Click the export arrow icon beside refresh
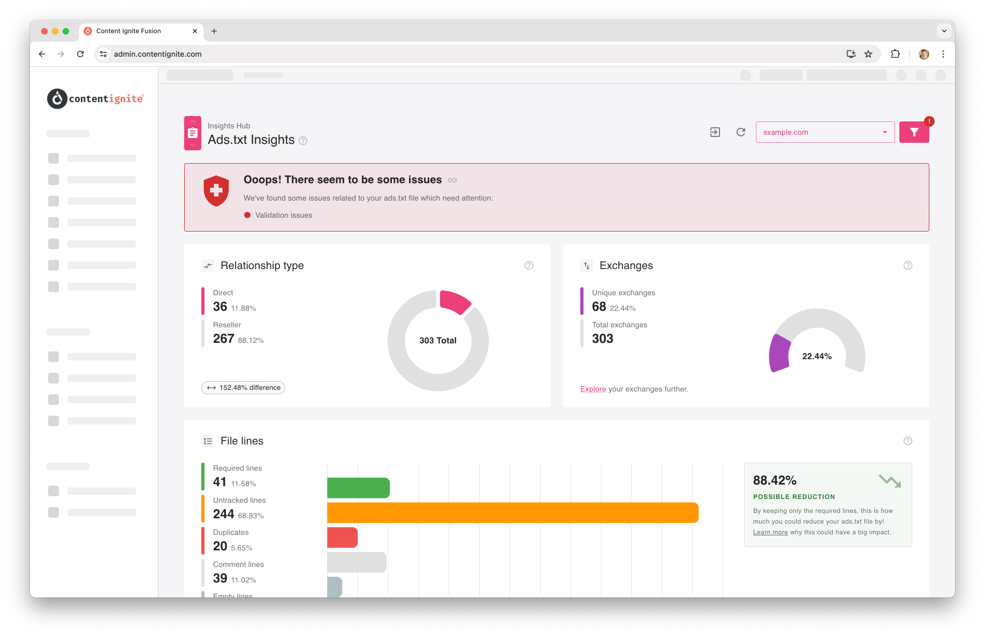 pos(715,132)
